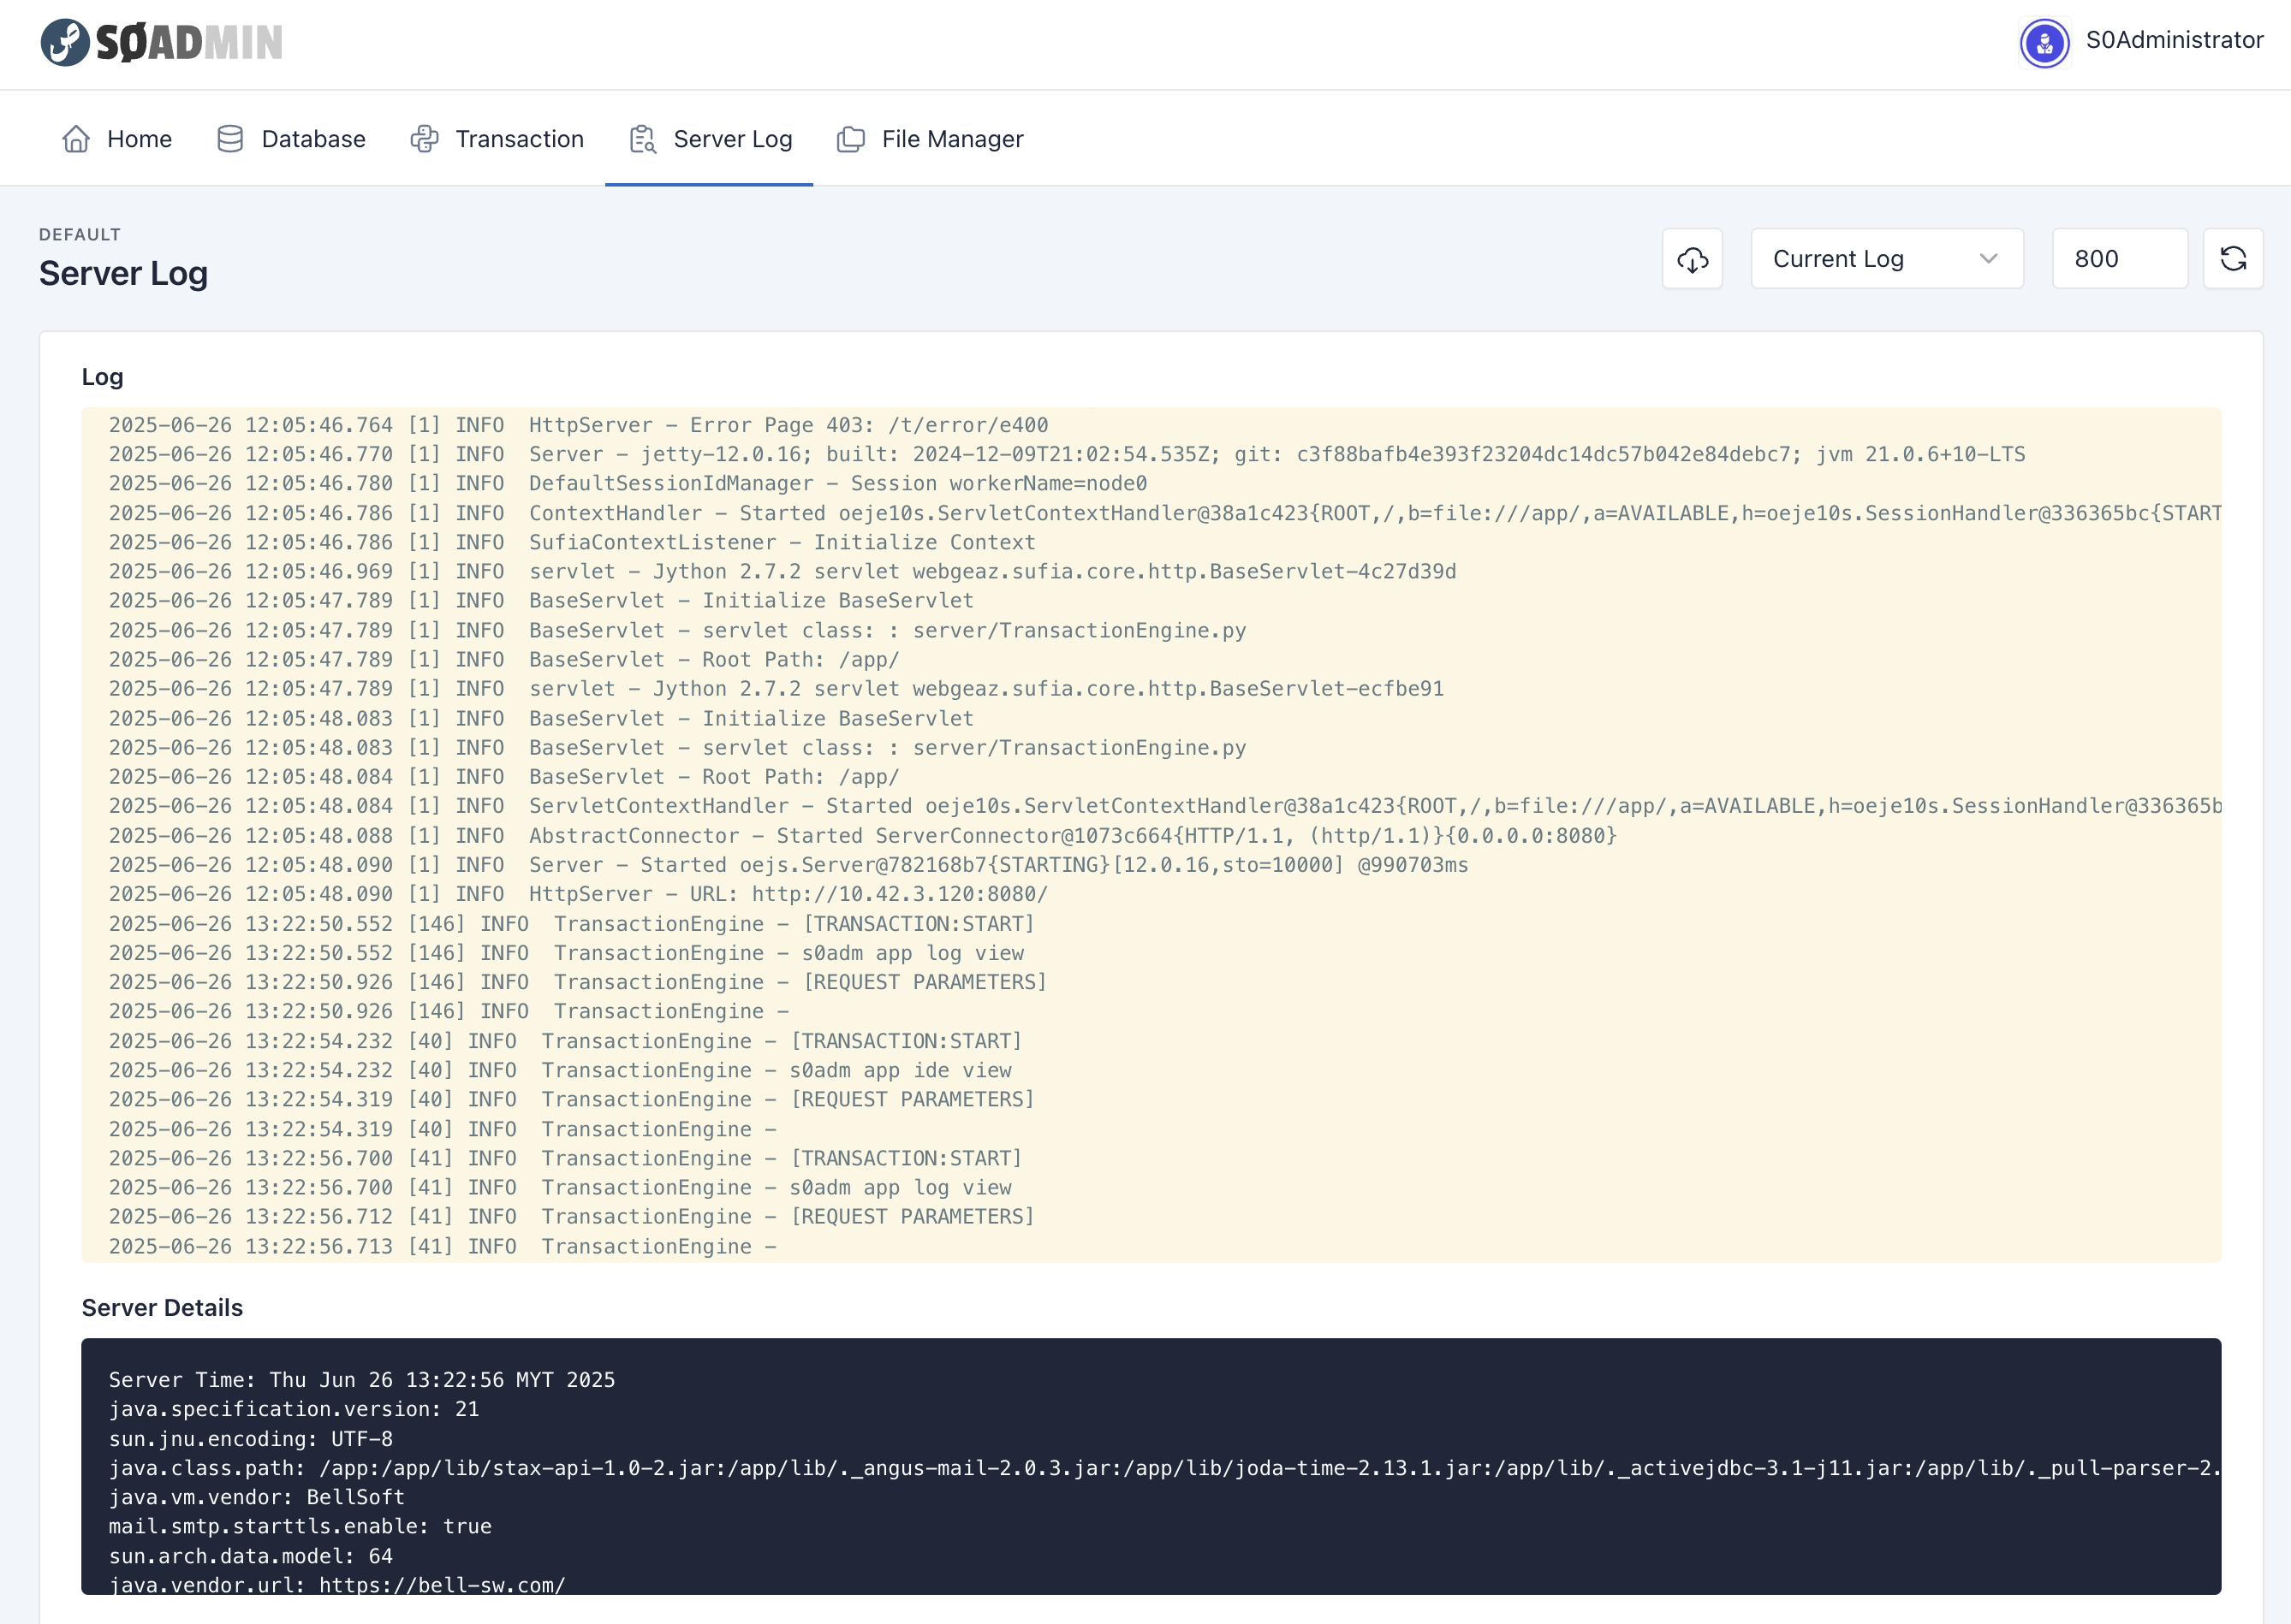The height and width of the screenshot is (1624, 2291).
Task: Click the Server Details section title
Action: (x=162, y=1308)
